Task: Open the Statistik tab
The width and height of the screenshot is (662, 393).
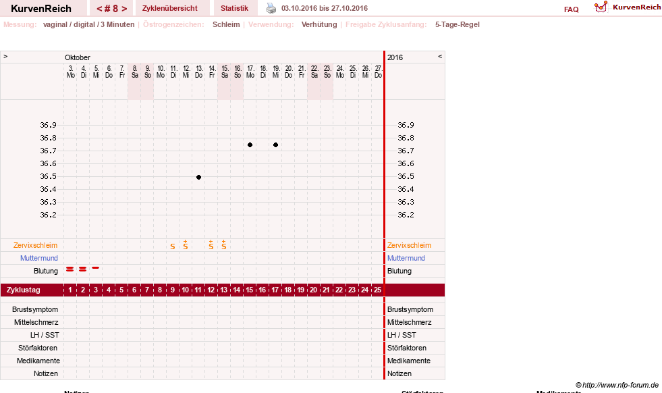Action: coord(234,8)
